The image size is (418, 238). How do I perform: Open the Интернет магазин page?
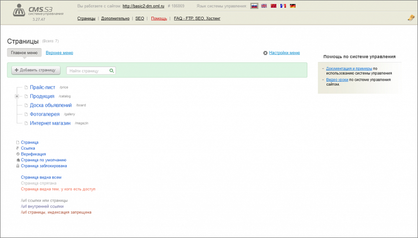(50, 123)
